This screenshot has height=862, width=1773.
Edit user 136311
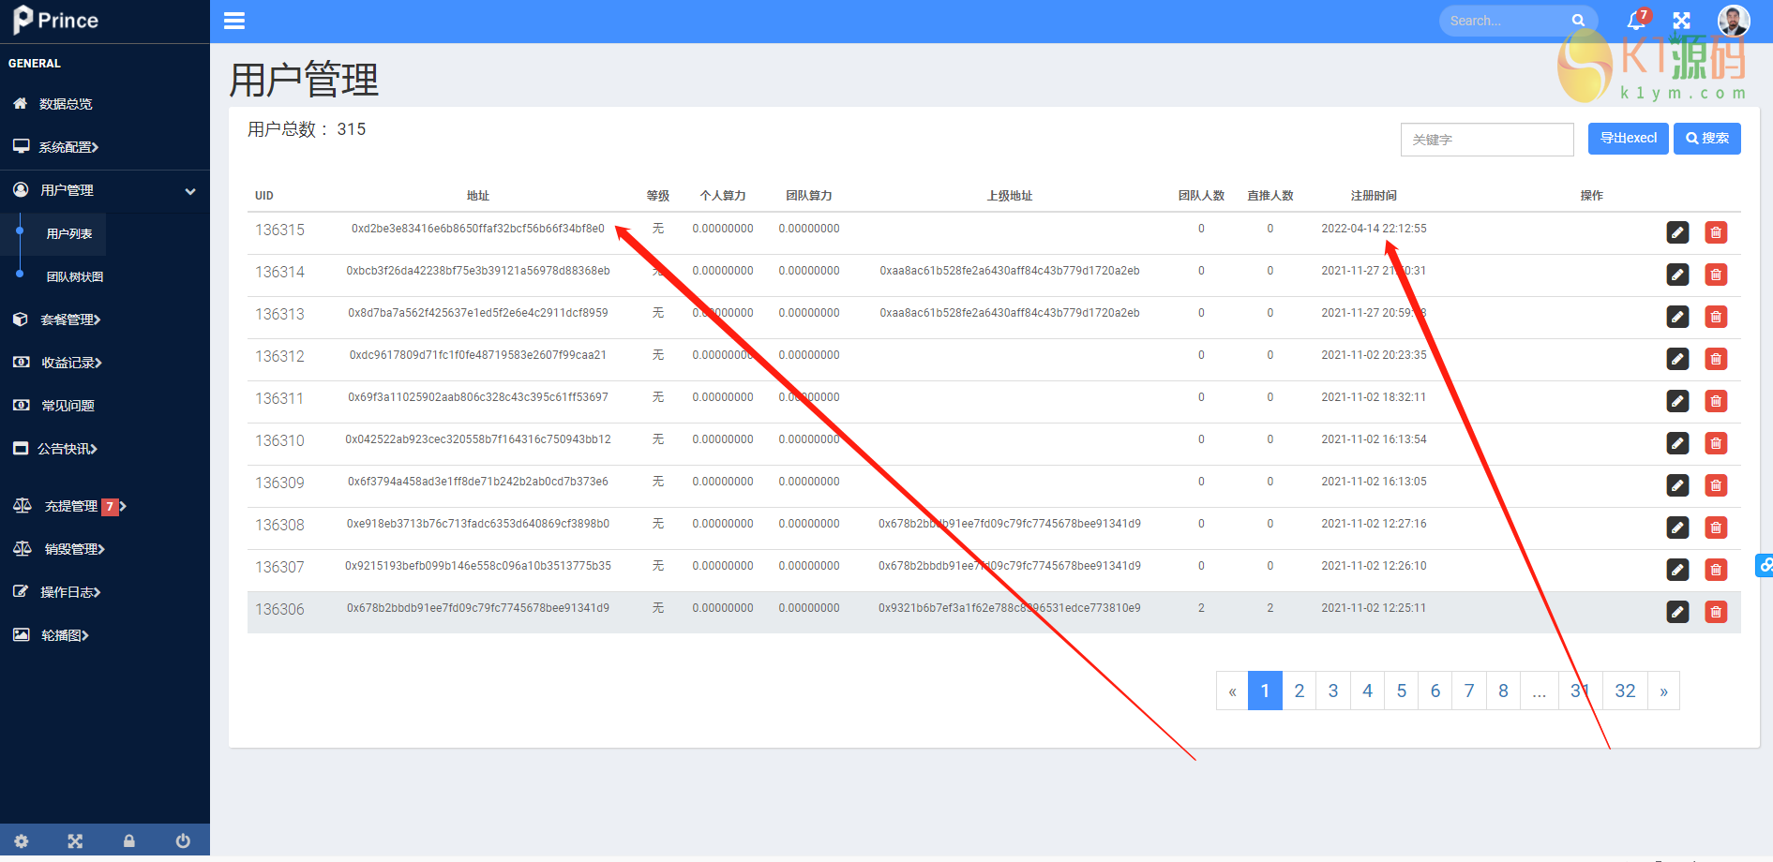point(1677,401)
